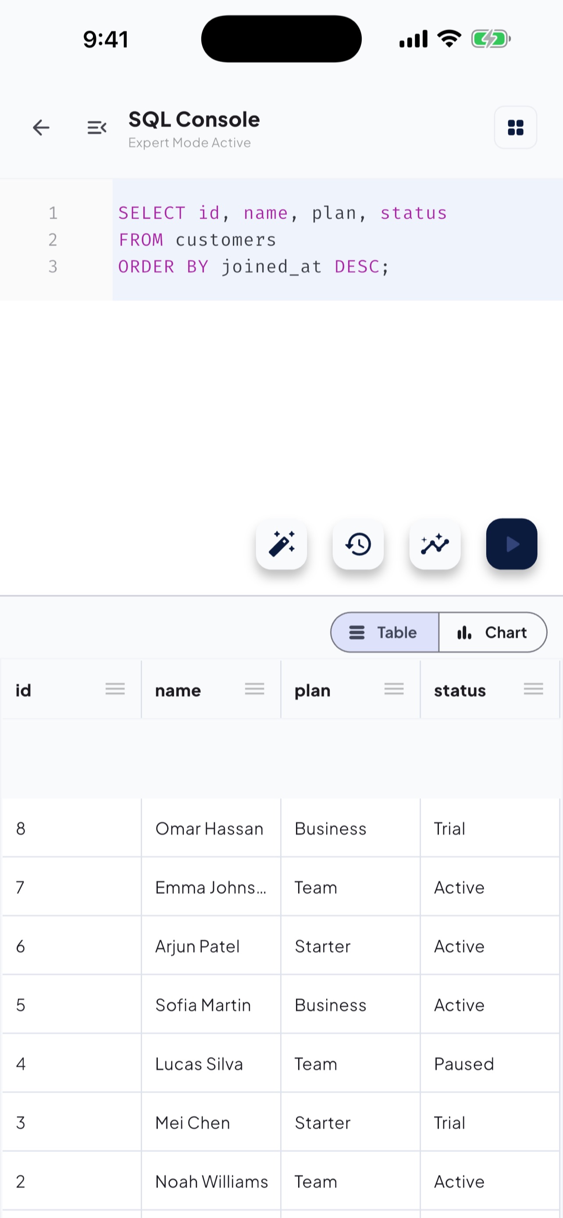Screen dimensions: 563x1218
Task: Click the id cell with value 2
Action: click(x=71, y=1182)
